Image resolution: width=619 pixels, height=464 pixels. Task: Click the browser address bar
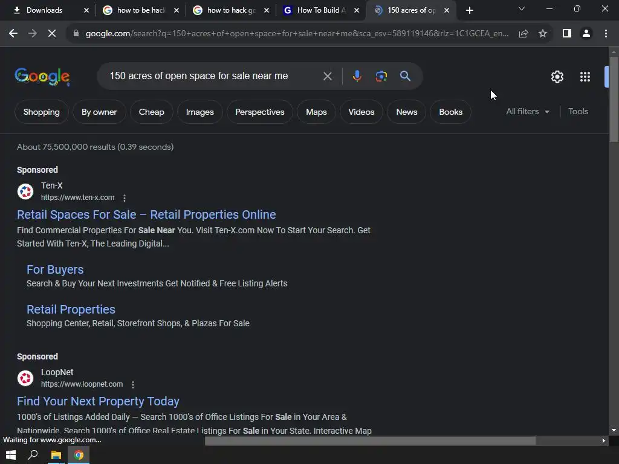[x=297, y=34]
